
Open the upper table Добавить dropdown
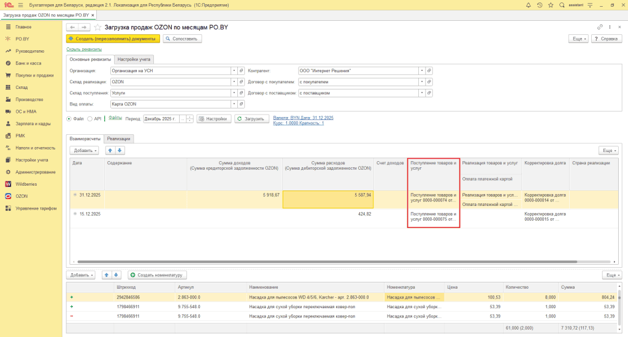coord(85,151)
